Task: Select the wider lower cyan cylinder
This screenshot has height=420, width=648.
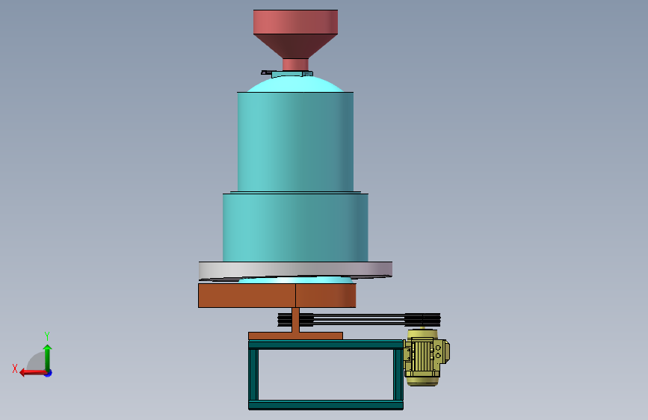Action: coord(295,227)
